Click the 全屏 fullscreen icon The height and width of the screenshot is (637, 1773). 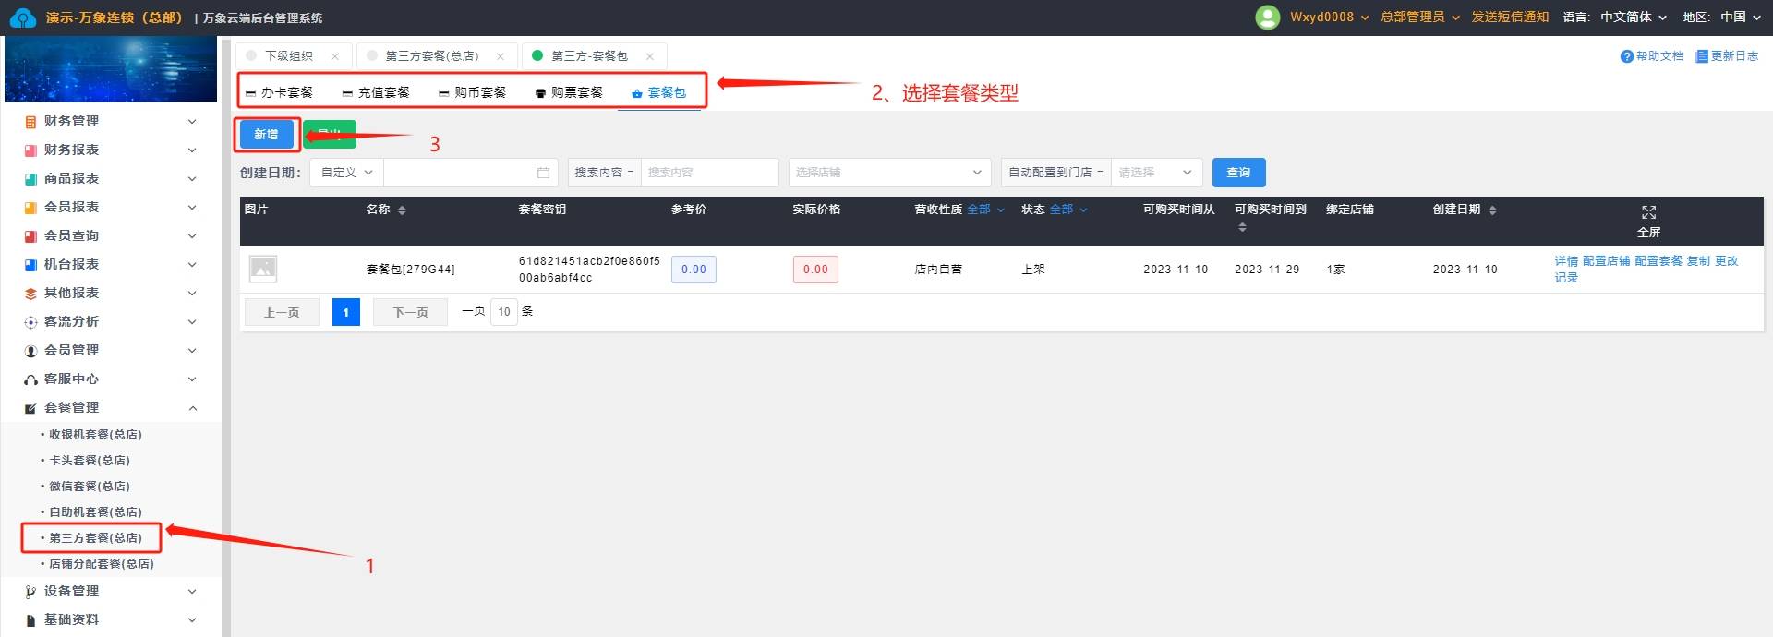(x=1649, y=212)
